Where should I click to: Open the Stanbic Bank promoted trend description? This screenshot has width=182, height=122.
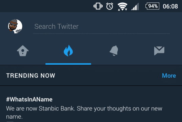pyautogui.click(x=84, y=113)
